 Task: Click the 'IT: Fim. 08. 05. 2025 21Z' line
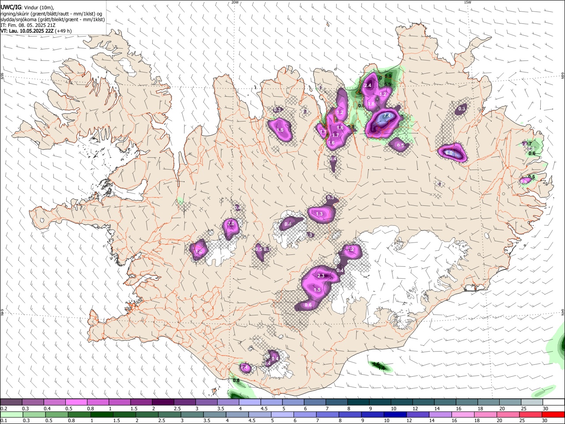coord(28,25)
